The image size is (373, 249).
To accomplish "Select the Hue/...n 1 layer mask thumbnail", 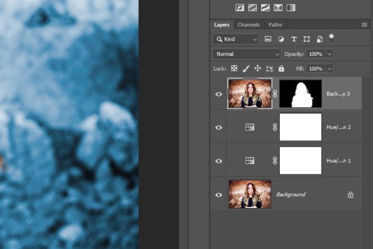I will pyautogui.click(x=300, y=161).
